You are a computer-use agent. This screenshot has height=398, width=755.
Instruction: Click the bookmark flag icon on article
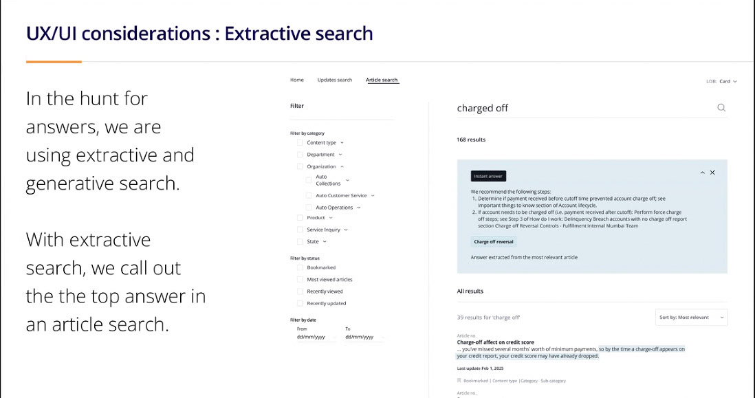pos(459,380)
